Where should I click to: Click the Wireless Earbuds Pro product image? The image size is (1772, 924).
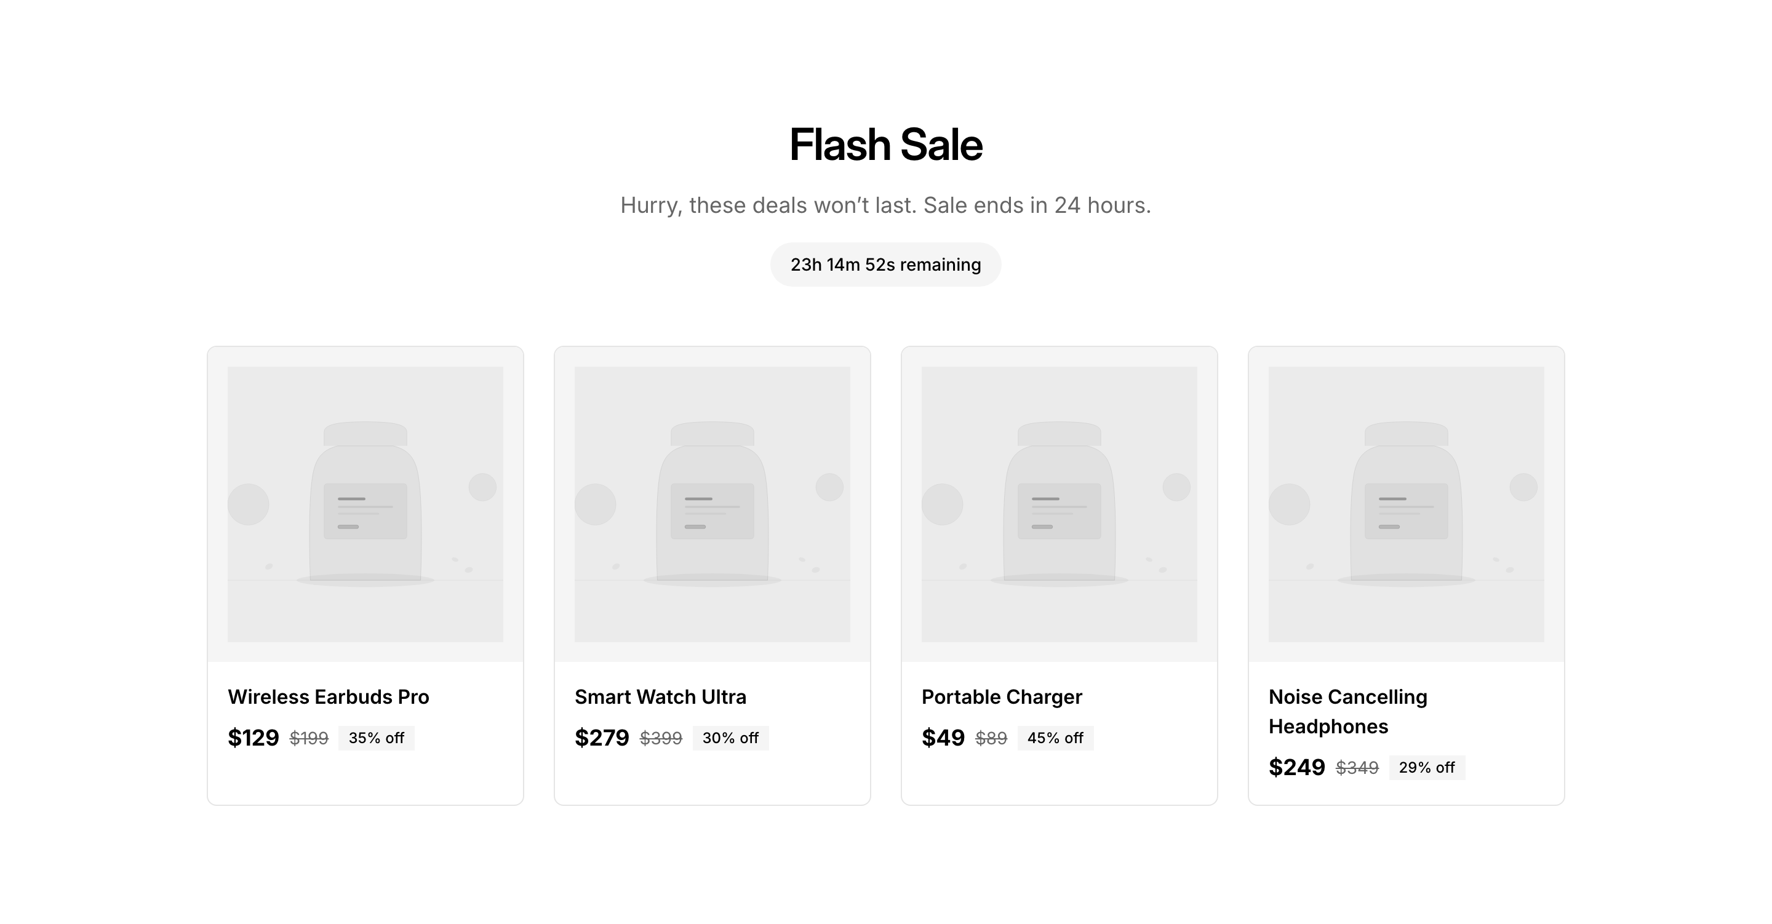tap(365, 504)
